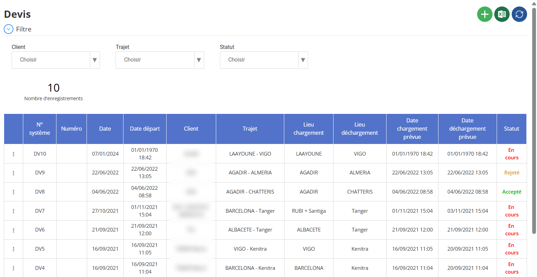The image size is (537, 277).
Task: Click the ALBACETE - Tanger trajet cell
Action: coord(250,230)
